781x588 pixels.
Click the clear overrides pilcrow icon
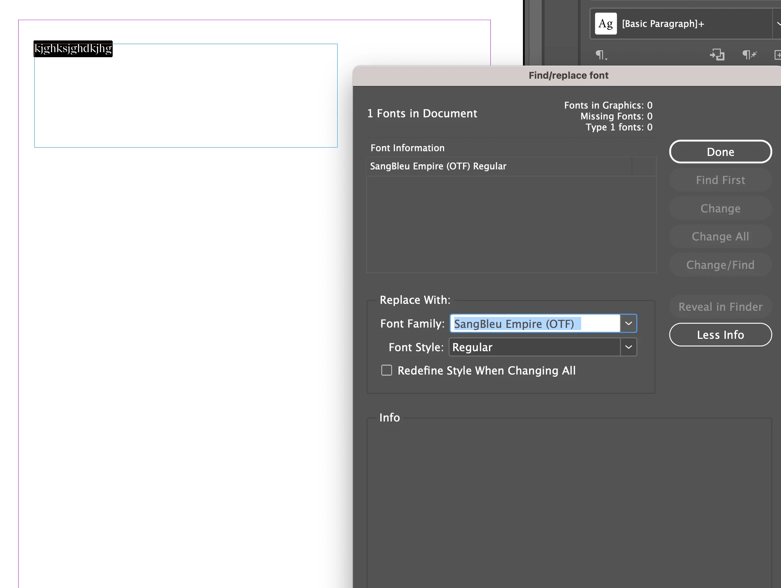[749, 55]
